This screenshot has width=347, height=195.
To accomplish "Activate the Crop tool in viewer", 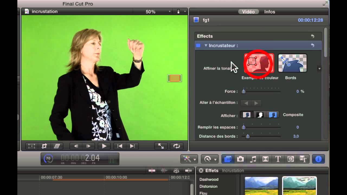I will point(44,146).
